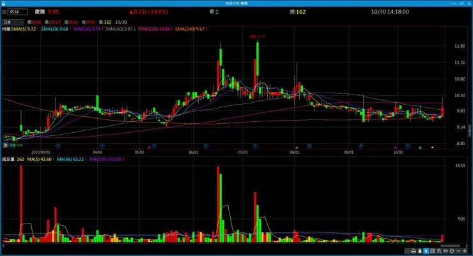Click the last price 9.95 in header

click(54, 11)
